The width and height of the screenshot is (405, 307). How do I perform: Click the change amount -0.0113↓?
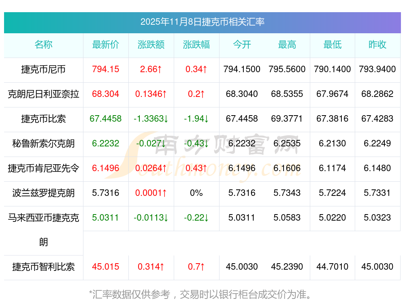151,217
